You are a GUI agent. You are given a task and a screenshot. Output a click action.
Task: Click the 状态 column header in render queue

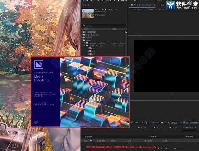[x=113, y=141]
